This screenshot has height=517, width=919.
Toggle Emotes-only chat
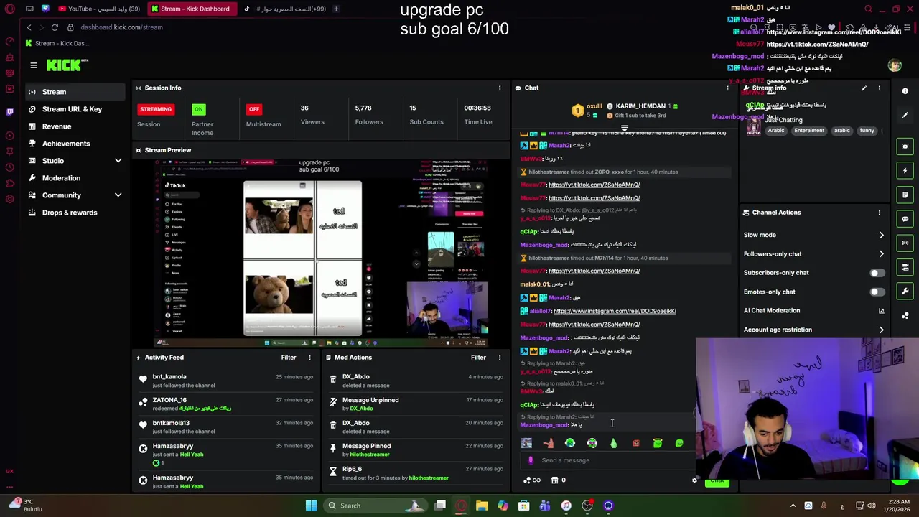coord(877,292)
